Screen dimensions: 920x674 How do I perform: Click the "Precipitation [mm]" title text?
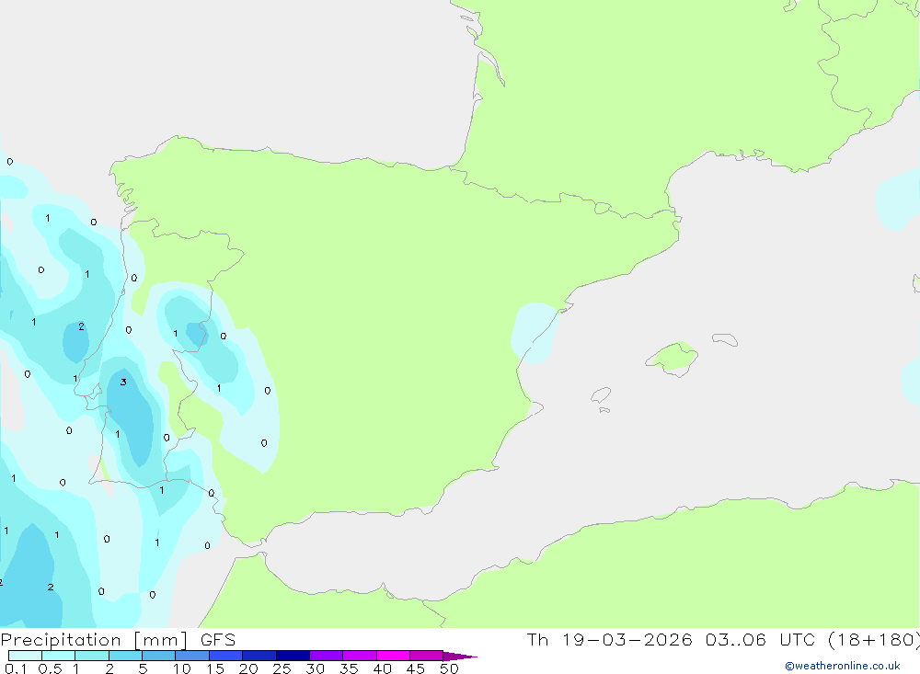pyautogui.click(x=94, y=640)
